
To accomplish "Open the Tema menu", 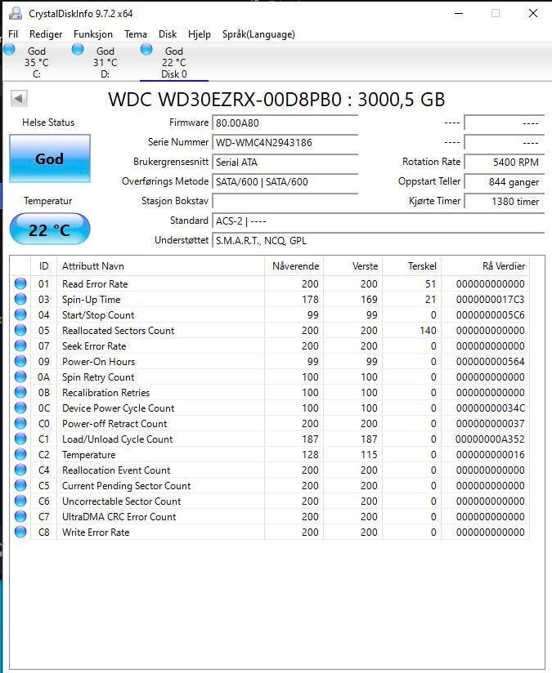I will coord(136,34).
